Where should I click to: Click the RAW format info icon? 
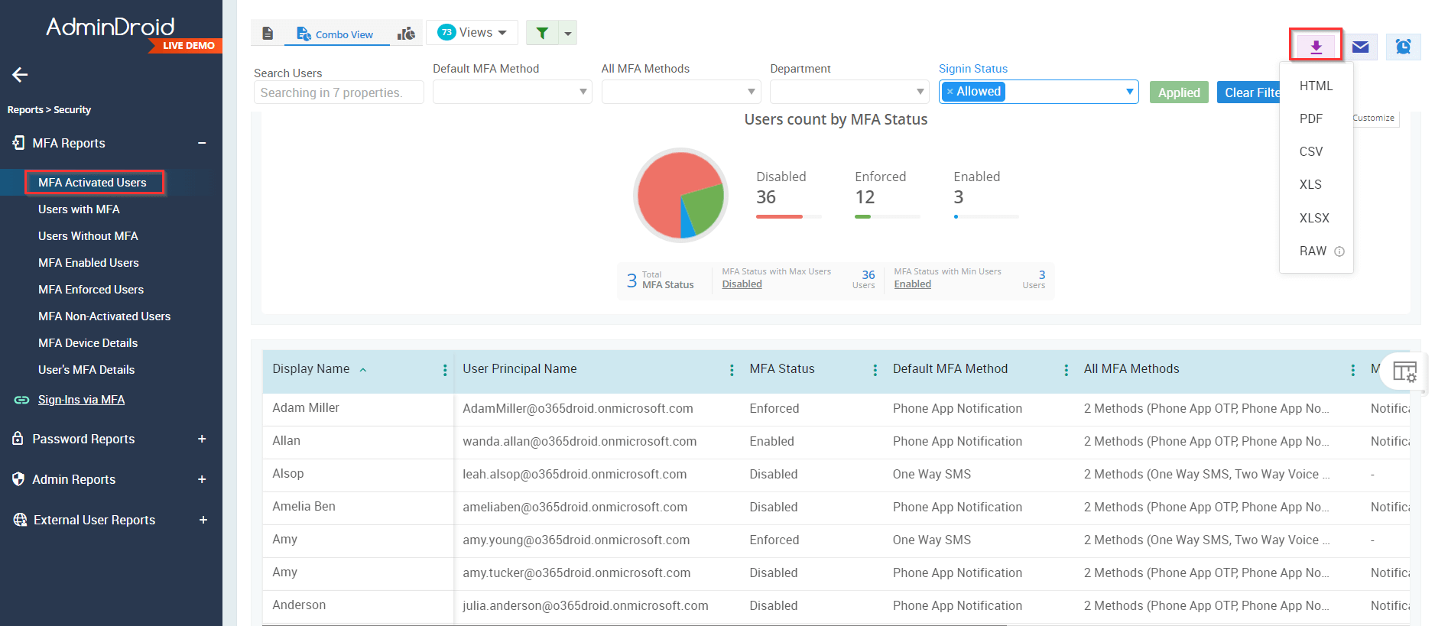(x=1339, y=251)
